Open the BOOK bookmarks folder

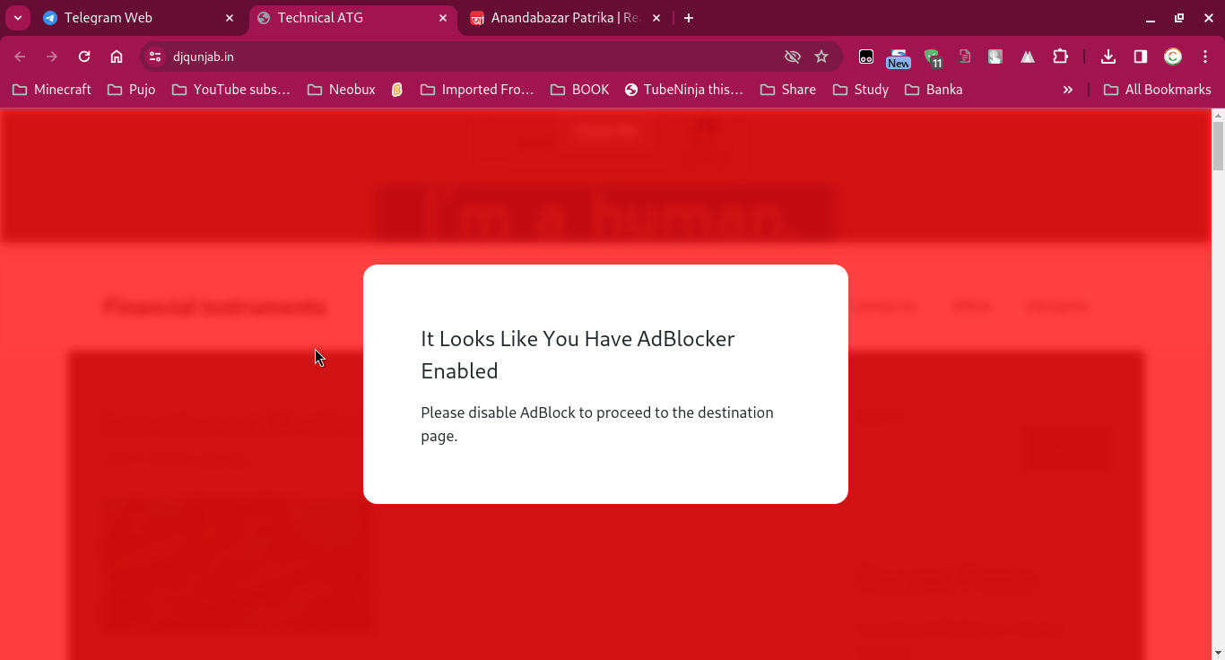click(x=580, y=90)
